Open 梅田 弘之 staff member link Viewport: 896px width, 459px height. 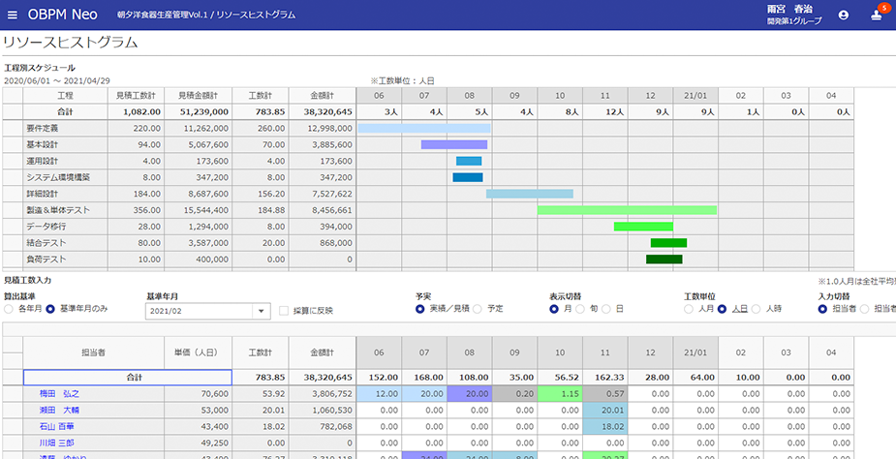tap(59, 394)
